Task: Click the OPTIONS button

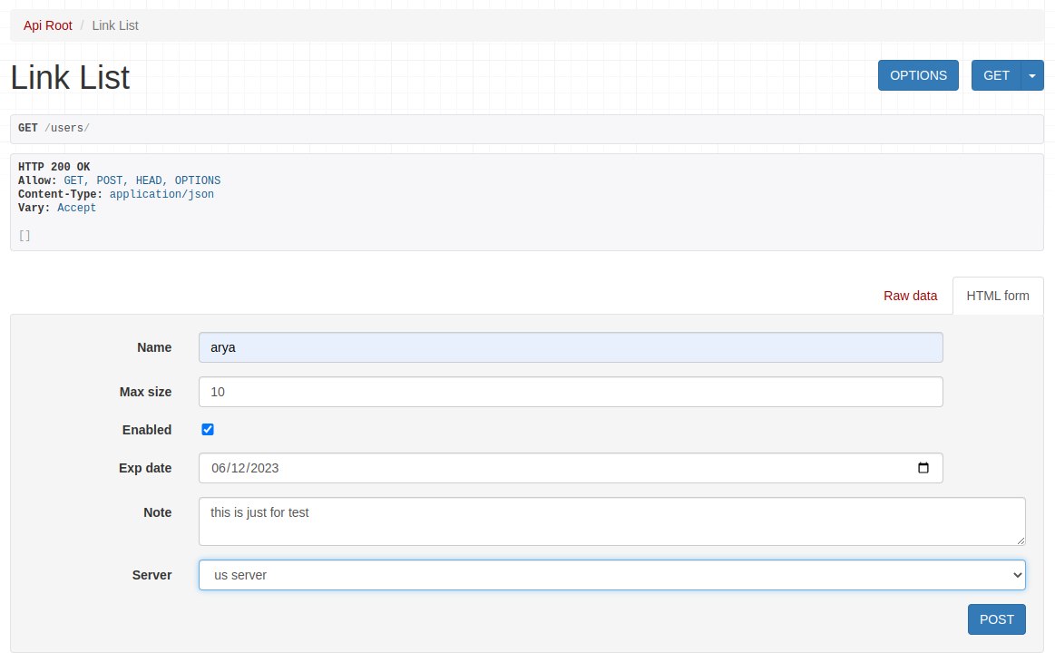Action: [918, 75]
